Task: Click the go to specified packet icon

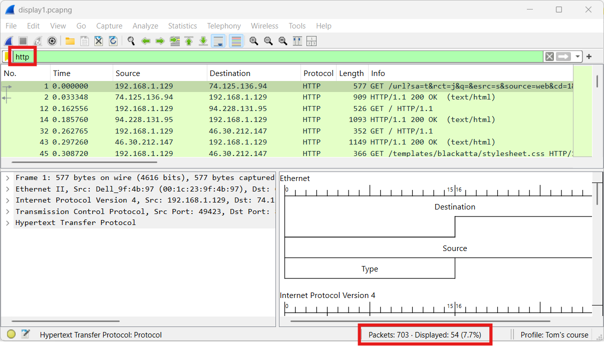Action: click(x=175, y=41)
